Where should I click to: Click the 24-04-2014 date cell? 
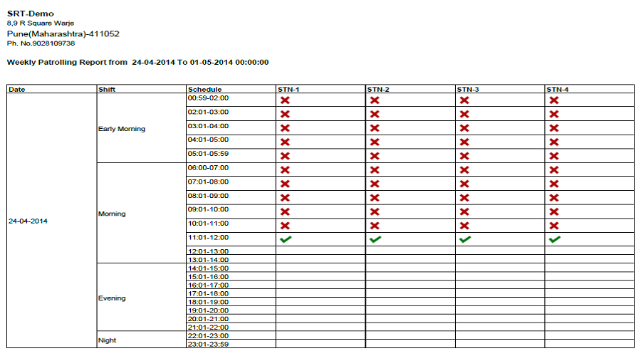28,221
